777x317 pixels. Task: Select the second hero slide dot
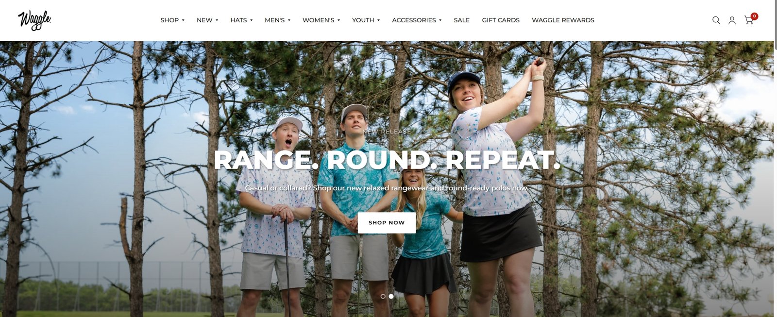(391, 296)
